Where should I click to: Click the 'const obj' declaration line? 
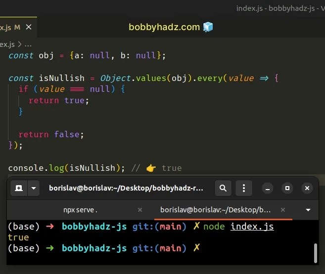click(87, 55)
